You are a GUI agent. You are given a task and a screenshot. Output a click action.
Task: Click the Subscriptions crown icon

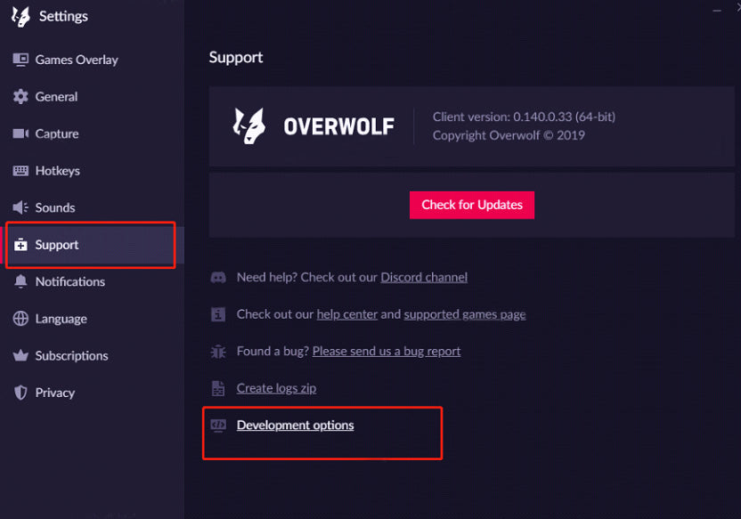(x=20, y=355)
